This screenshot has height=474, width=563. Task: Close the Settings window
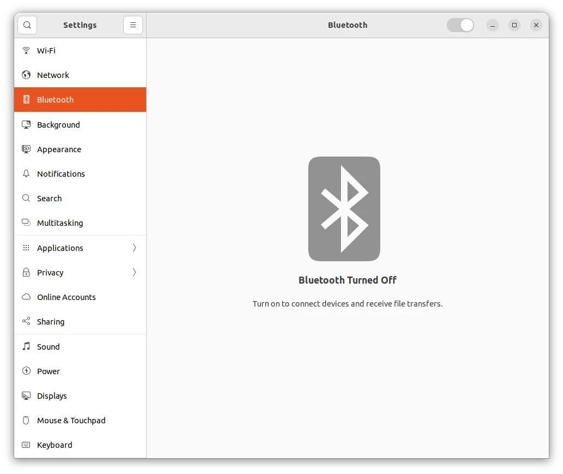tap(536, 25)
